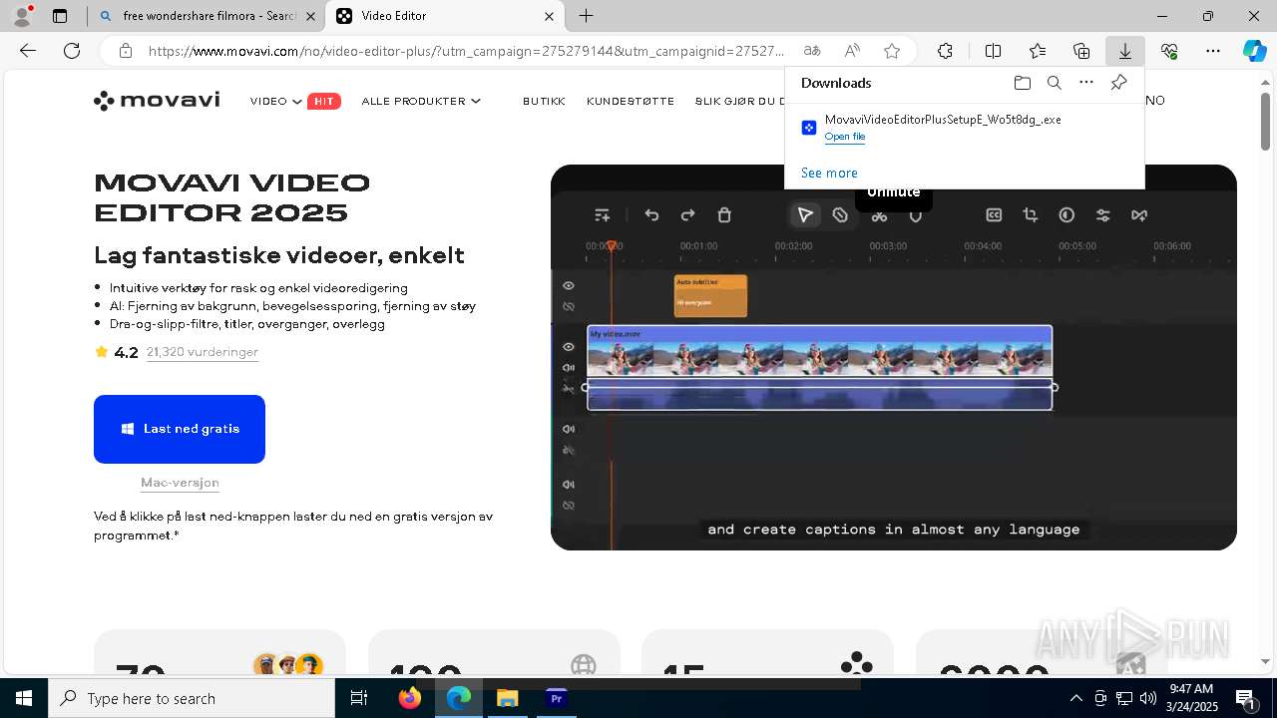Open KUNDESTØTTE menu item

coord(631,101)
